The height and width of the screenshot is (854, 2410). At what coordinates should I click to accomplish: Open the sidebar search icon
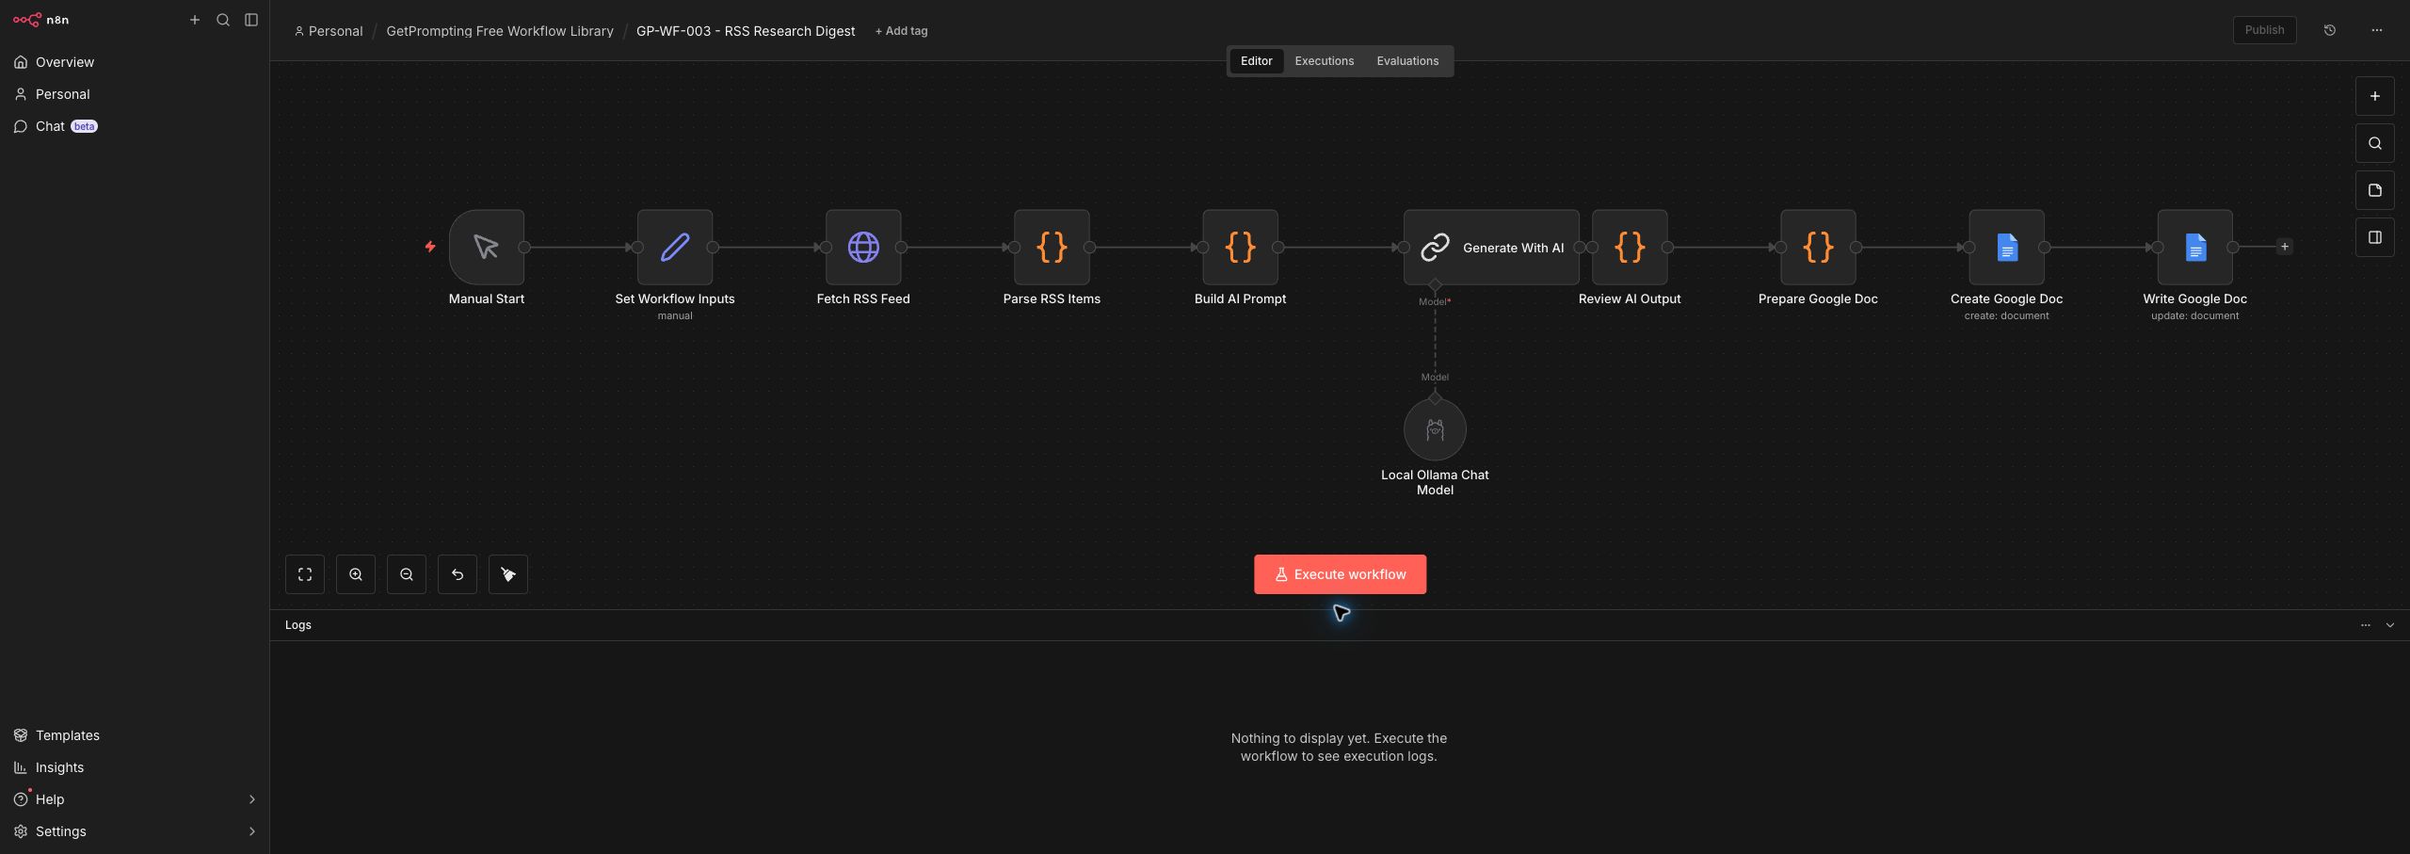[x=223, y=20]
